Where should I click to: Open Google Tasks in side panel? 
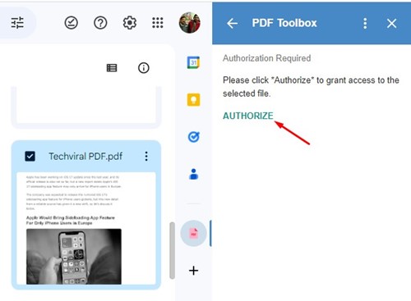(x=193, y=137)
